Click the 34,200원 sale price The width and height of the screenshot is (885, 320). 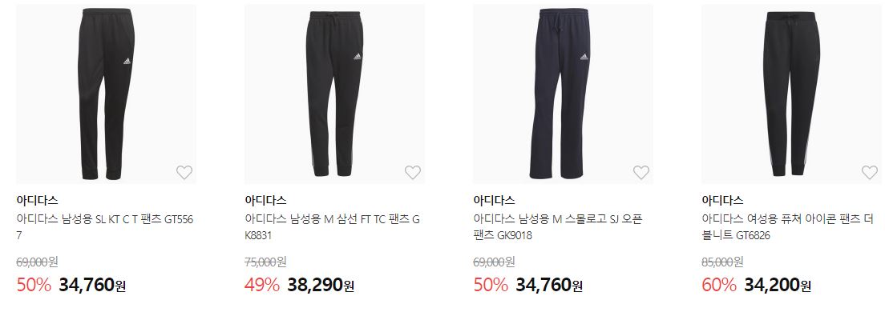(778, 285)
